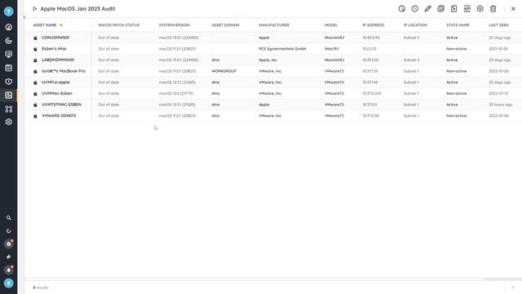Click the report title Apple MacOS Jan 2023 Audit

tap(77, 9)
